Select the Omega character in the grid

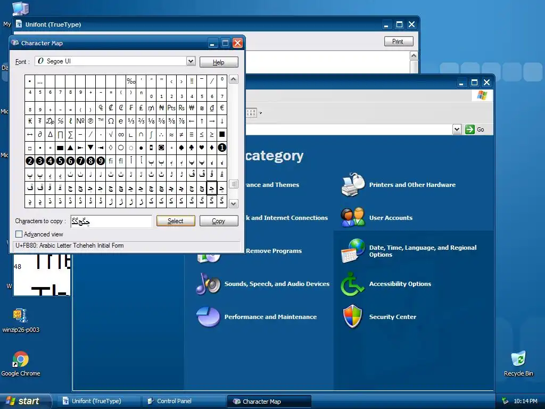click(x=111, y=121)
